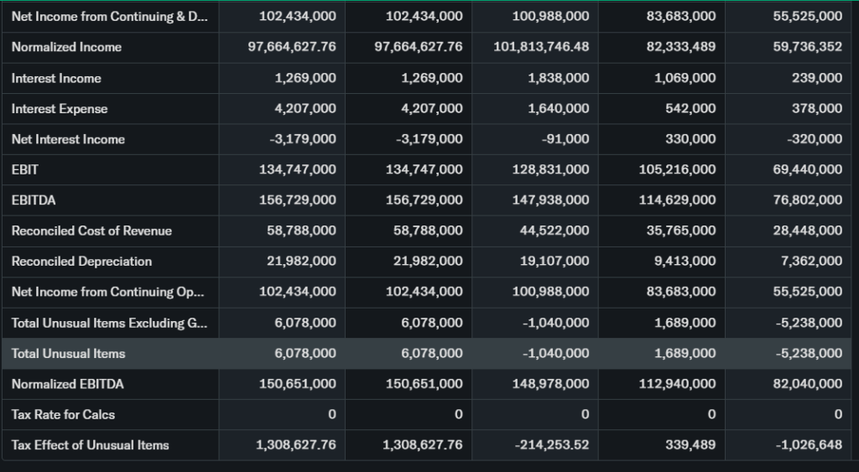Click the Tax Rate for Calcs label

click(63, 414)
